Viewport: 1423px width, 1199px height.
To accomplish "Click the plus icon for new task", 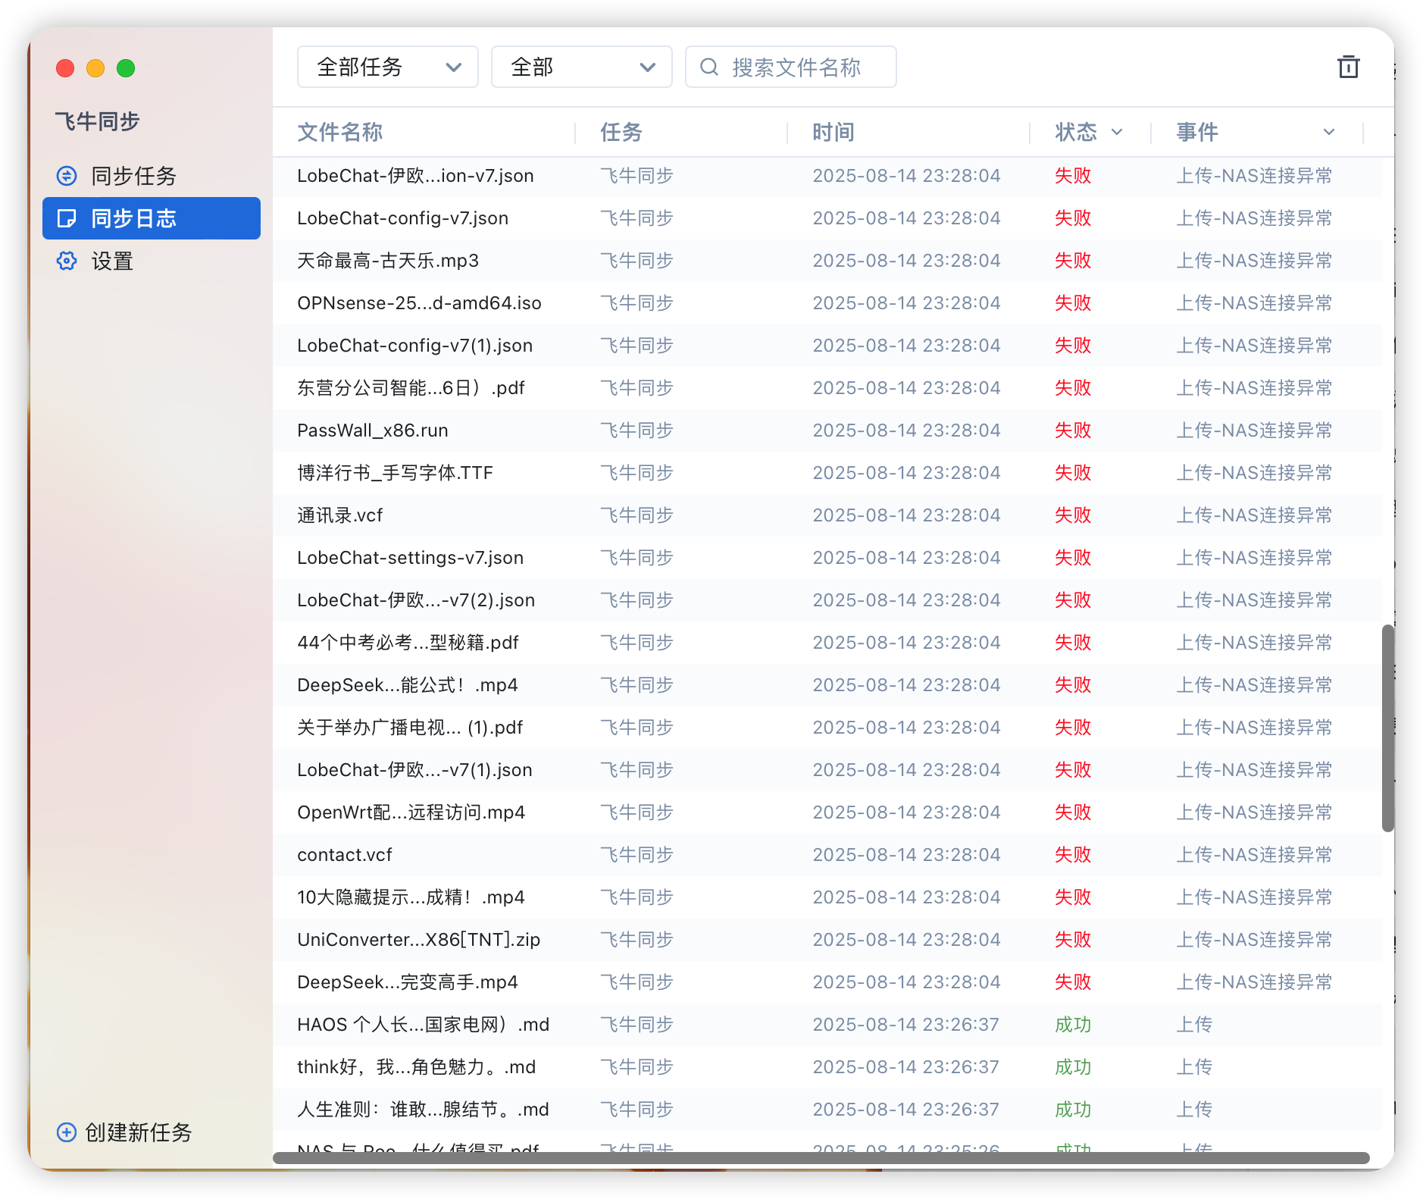I will pyautogui.click(x=67, y=1132).
